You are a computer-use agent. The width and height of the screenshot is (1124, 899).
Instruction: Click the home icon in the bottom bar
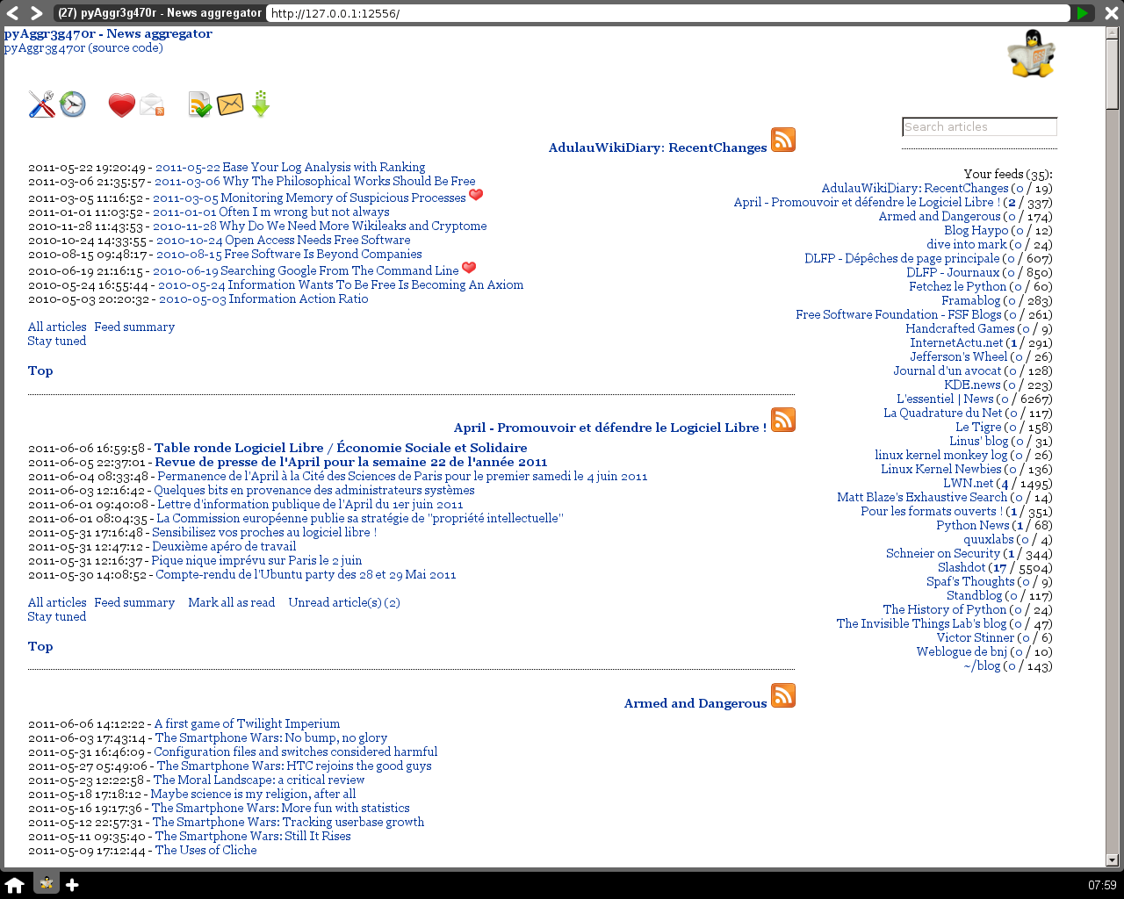[15, 884]
